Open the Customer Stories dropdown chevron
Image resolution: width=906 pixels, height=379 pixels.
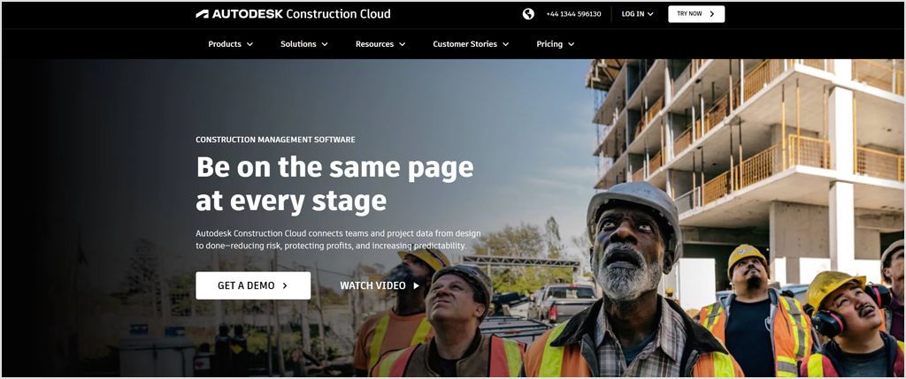pyautogui.click(x=505, y=44)
